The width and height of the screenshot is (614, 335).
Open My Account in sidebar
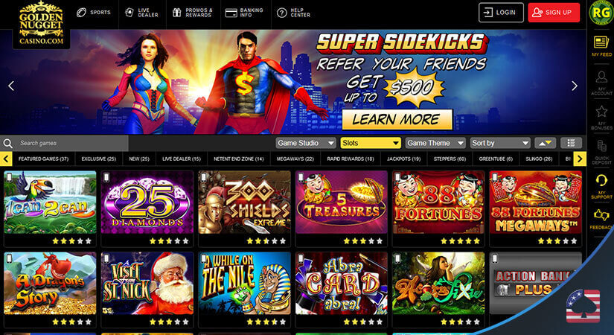601,83
